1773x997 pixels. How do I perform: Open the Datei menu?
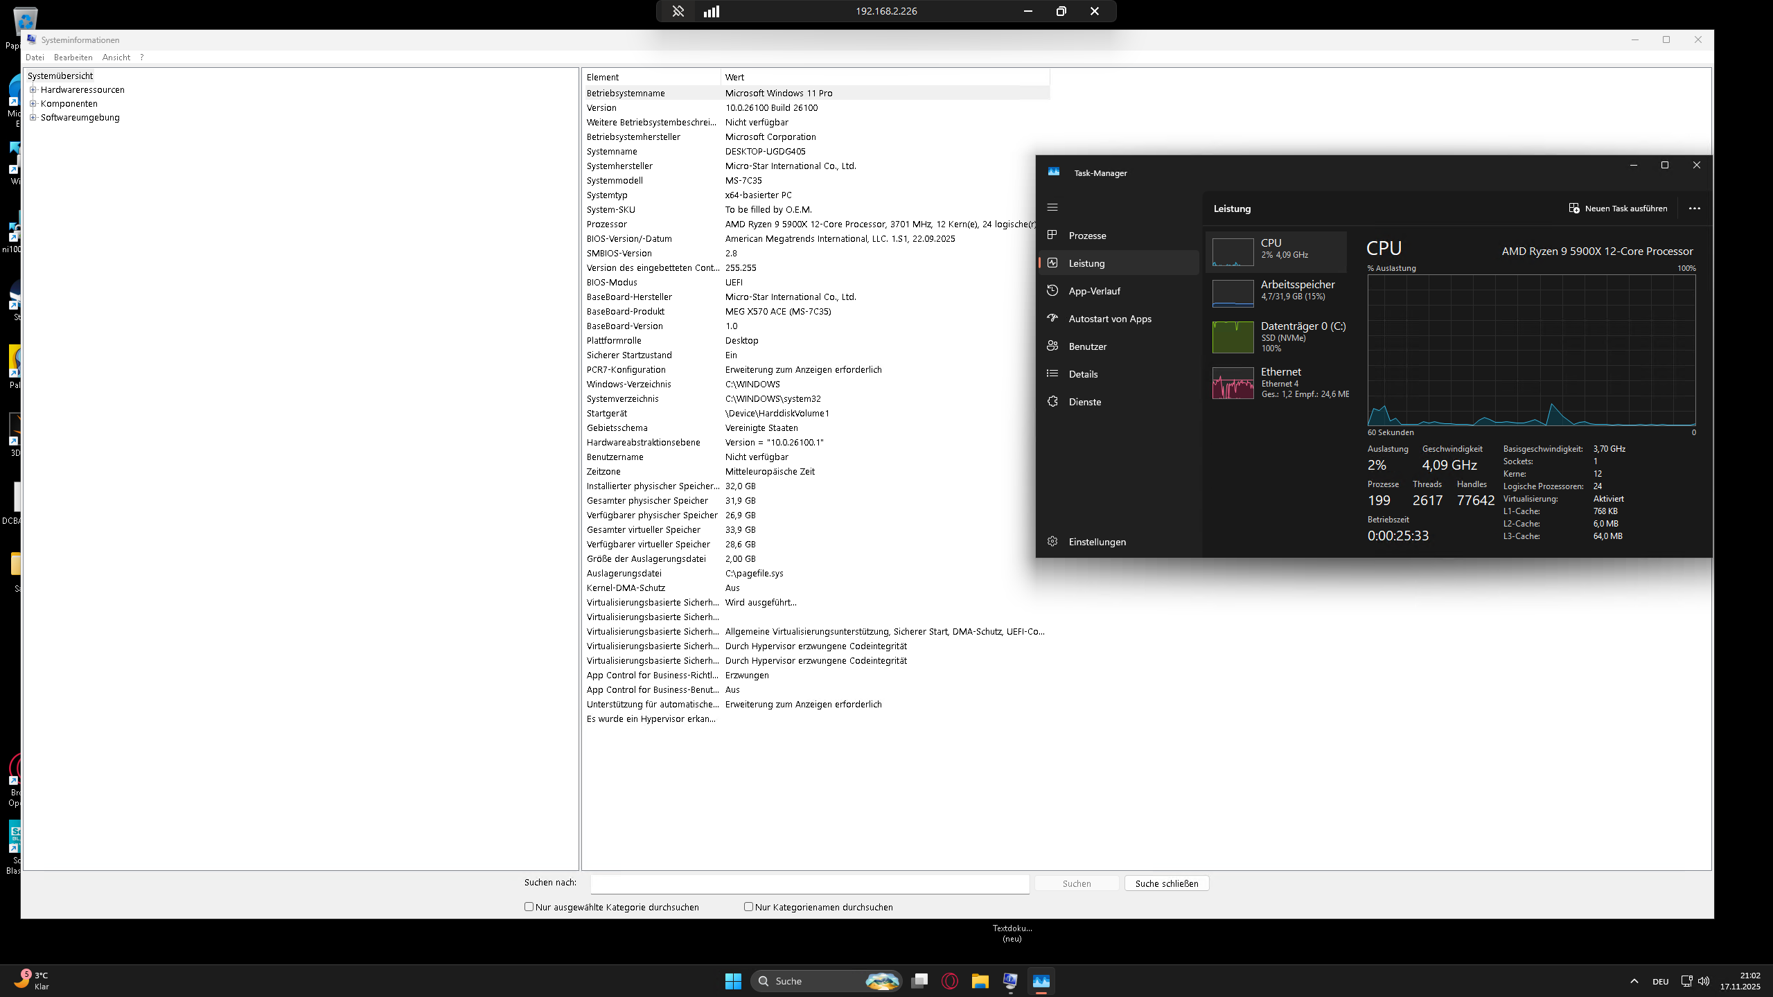(x=35, y=58)
